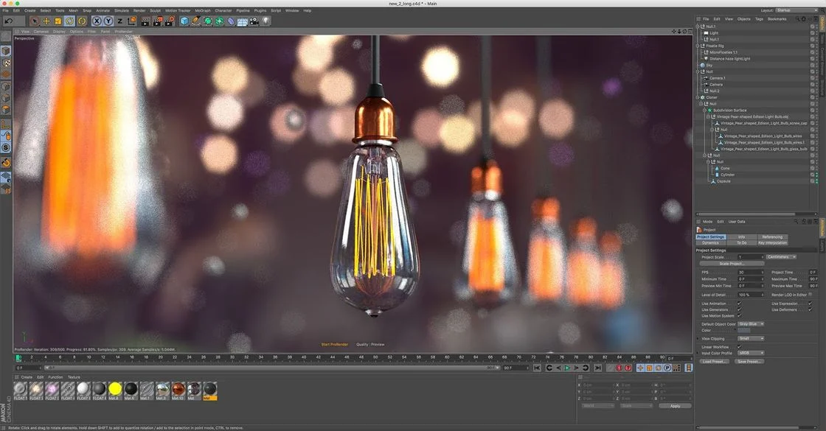Select the Scale tool in the toolbar

[57, 21]
